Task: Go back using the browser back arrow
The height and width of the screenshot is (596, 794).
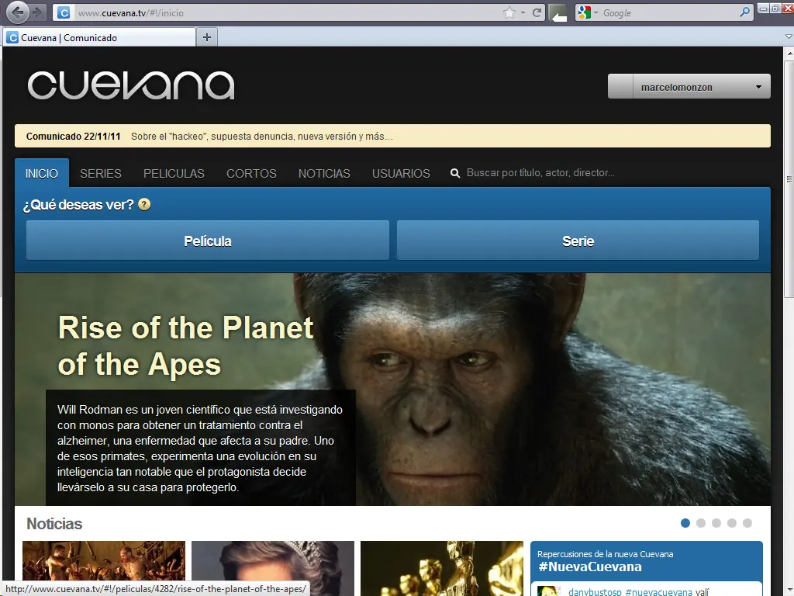Action: [17, 12]
